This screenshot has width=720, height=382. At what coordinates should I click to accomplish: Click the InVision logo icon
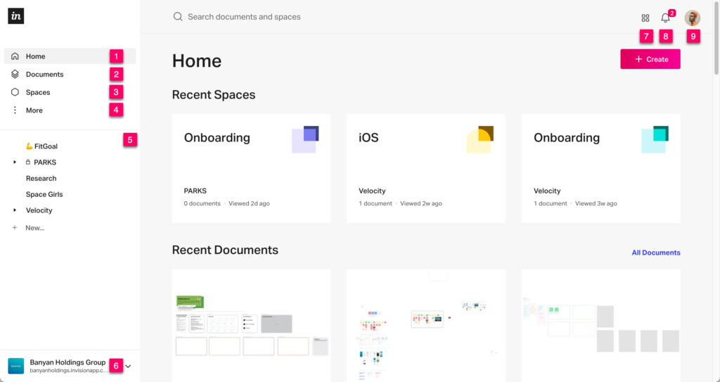coord(16,16)
